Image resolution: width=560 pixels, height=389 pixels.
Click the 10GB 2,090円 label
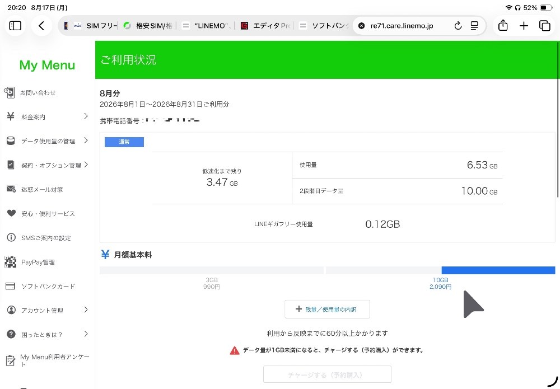[x=440, y=283]
